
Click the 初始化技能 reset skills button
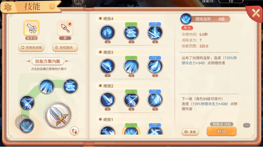(x=32, y=48)
